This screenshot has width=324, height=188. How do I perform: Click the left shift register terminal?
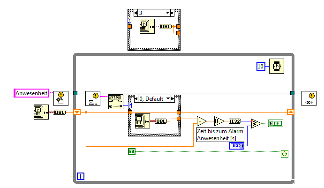77,112
